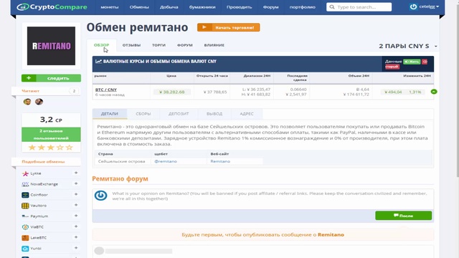This screenshot has width=459, height=258.
Task: Click the NovaExchange icon
Action: (x=25, y=184)
